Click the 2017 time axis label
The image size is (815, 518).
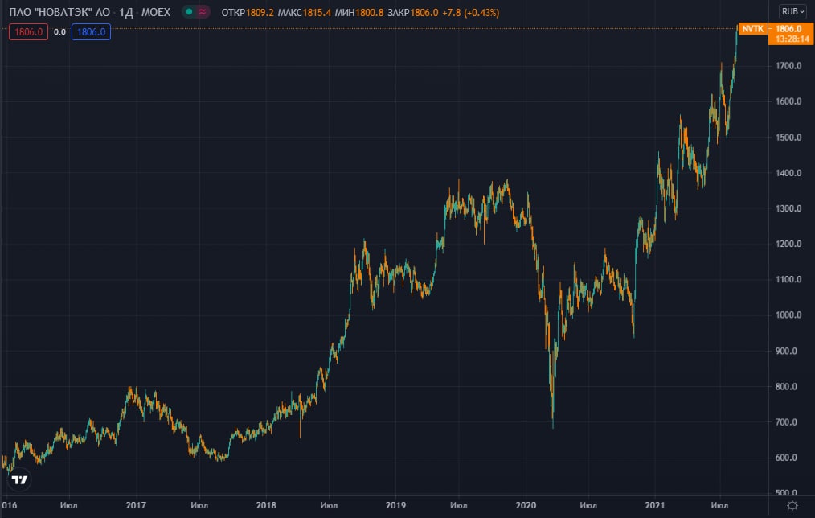[136, 505]
